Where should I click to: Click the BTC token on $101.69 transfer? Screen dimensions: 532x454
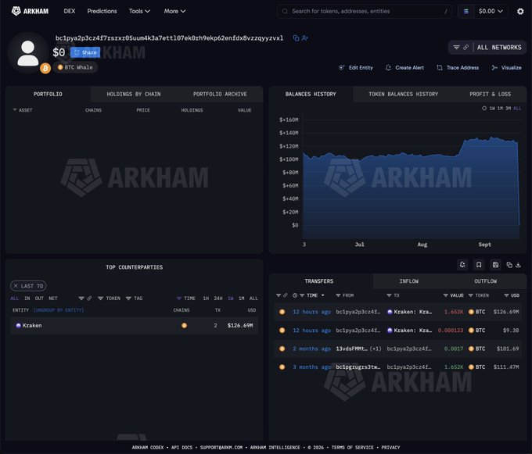(476, 349)
